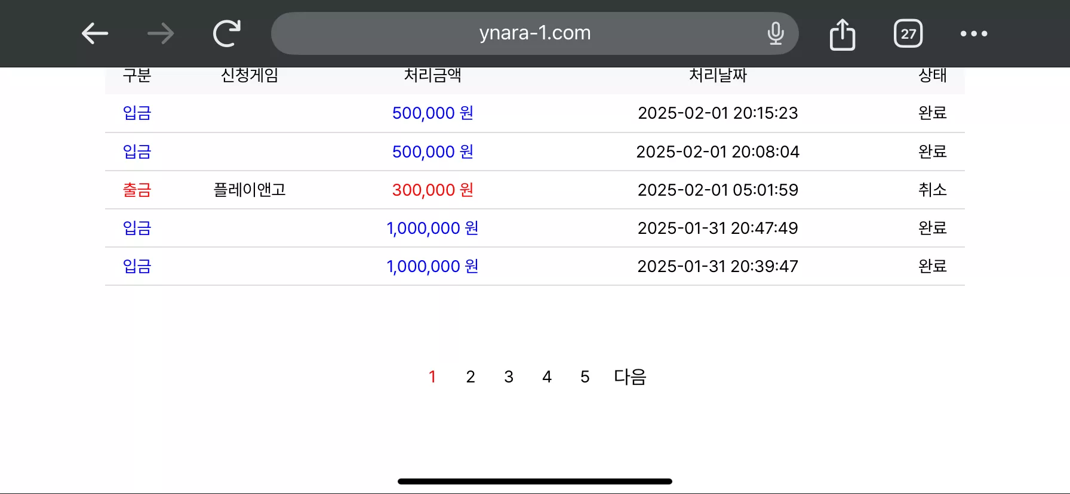
Task: Reload the page with refresh icon
Action: click(x=227, y=33)
